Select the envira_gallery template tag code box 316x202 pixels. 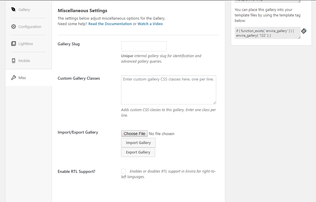(x=268, y=33)
